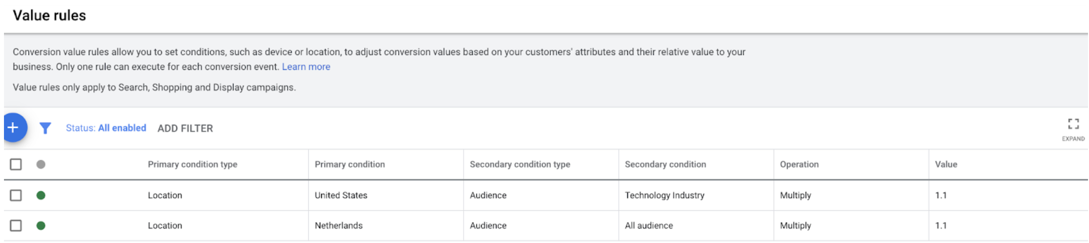The image size is (1089, 243).
Task: Click ADD FILTER button
Action: coord(185,128)
